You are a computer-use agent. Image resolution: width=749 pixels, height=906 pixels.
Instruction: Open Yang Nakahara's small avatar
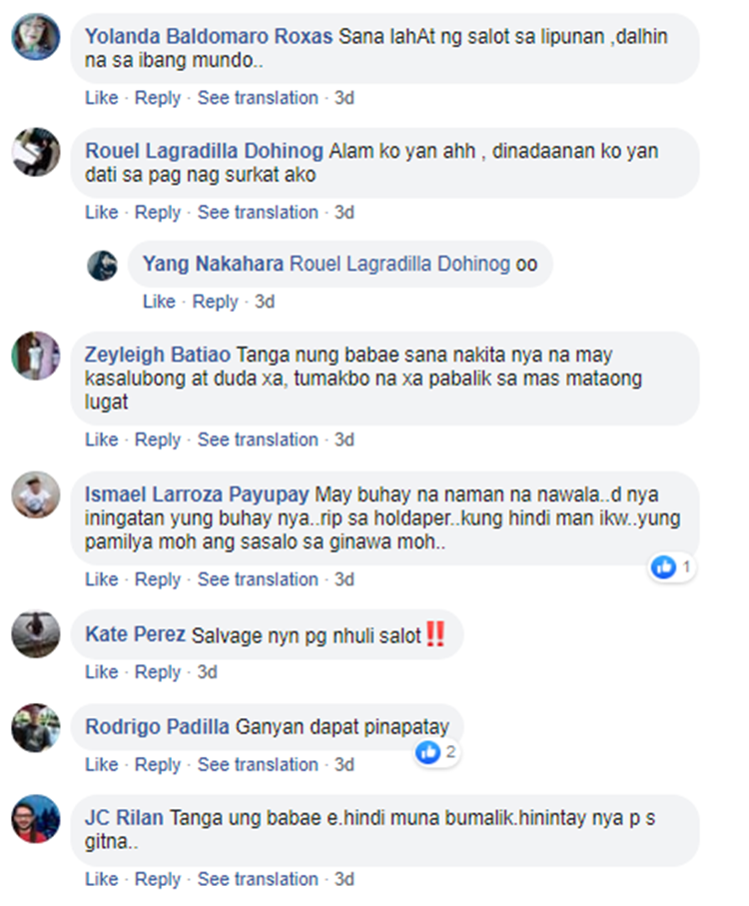point(102,266)
